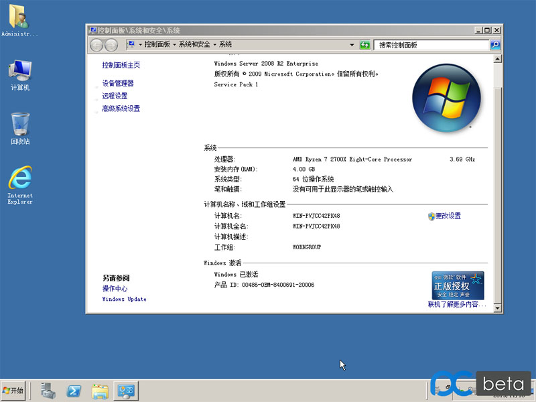This screenshot has height=402, width=536.
Task: Open the Windows Update link
Action: coord(124,299)
